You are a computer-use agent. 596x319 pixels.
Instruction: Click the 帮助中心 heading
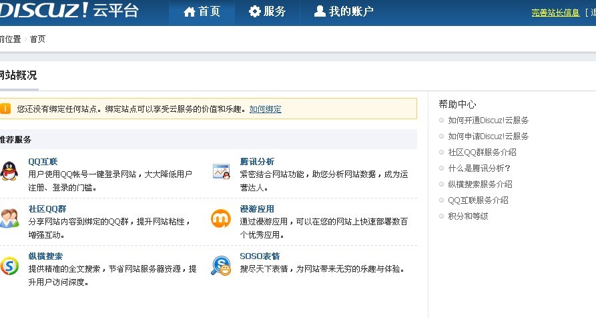point(457,104)
